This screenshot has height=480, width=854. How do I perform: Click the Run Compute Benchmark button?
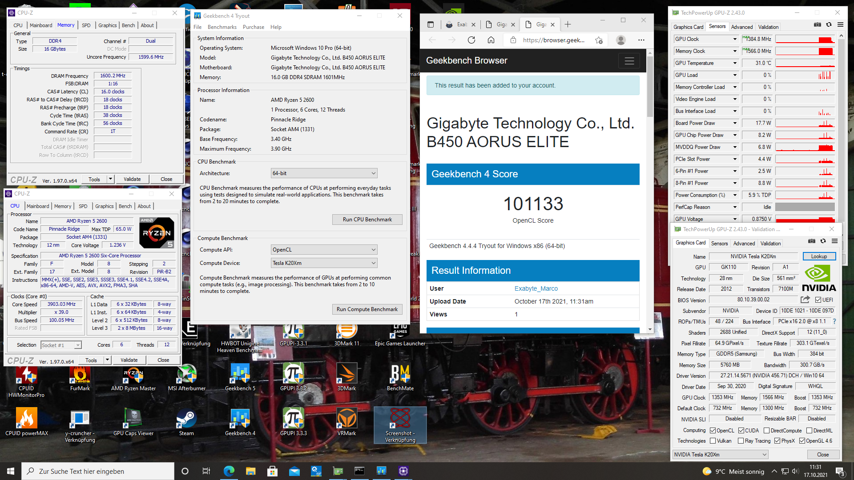[x=367, y=309]
